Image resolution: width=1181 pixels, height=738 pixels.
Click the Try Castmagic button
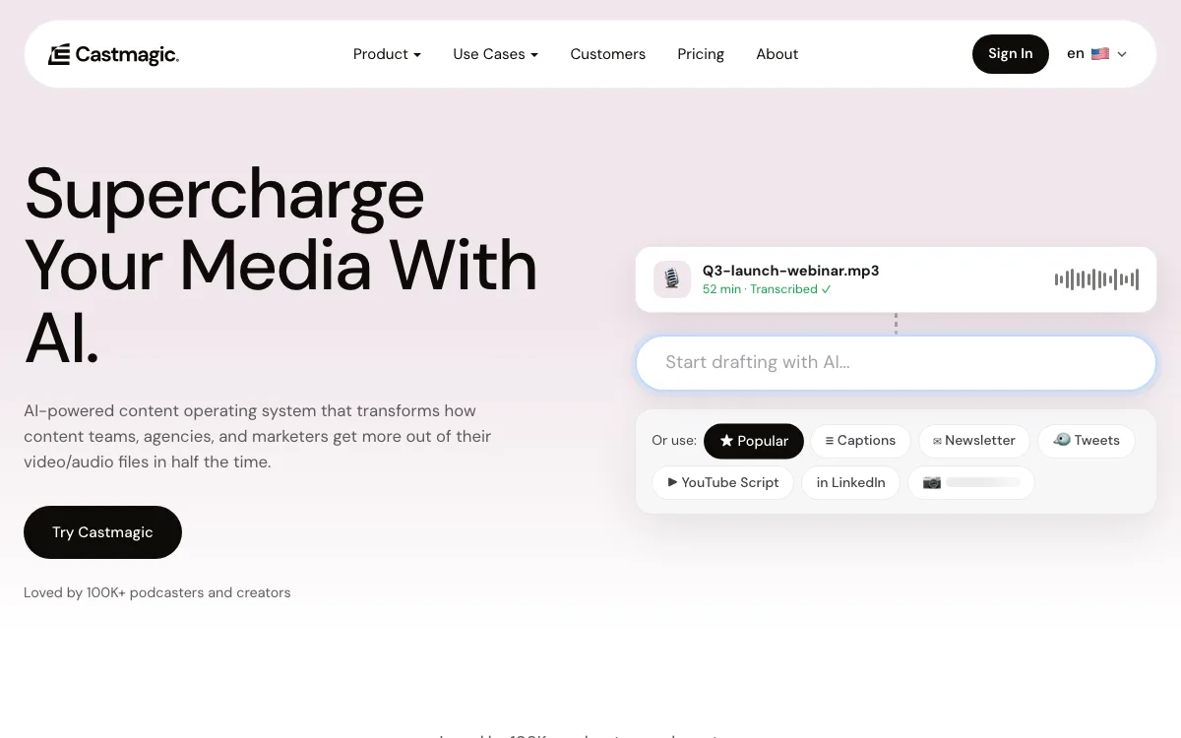click(x=102, y=532)
